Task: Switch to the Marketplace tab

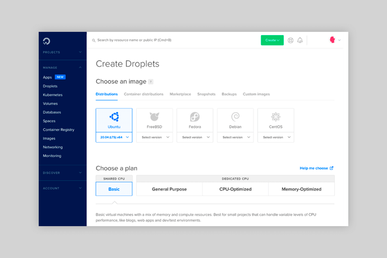Action: point(180,94)
